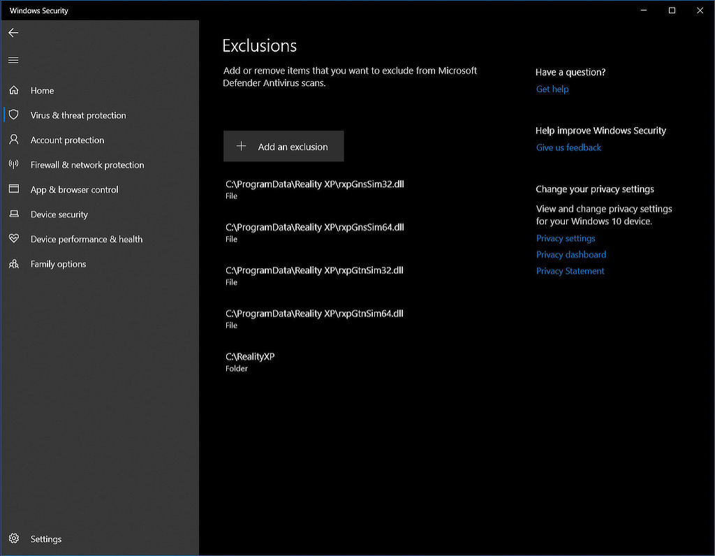Open the Privacy dashboard link
This screenshot has width=715, height=556.
pos(571,254)
